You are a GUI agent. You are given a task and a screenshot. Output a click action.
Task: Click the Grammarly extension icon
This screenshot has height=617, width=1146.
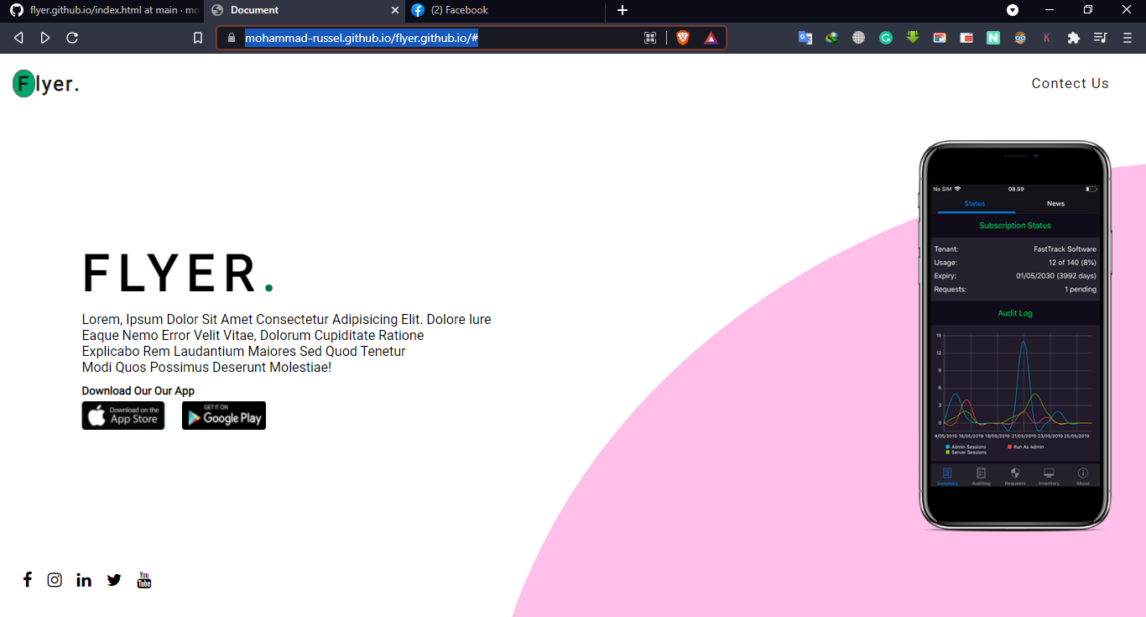point(886,38)
